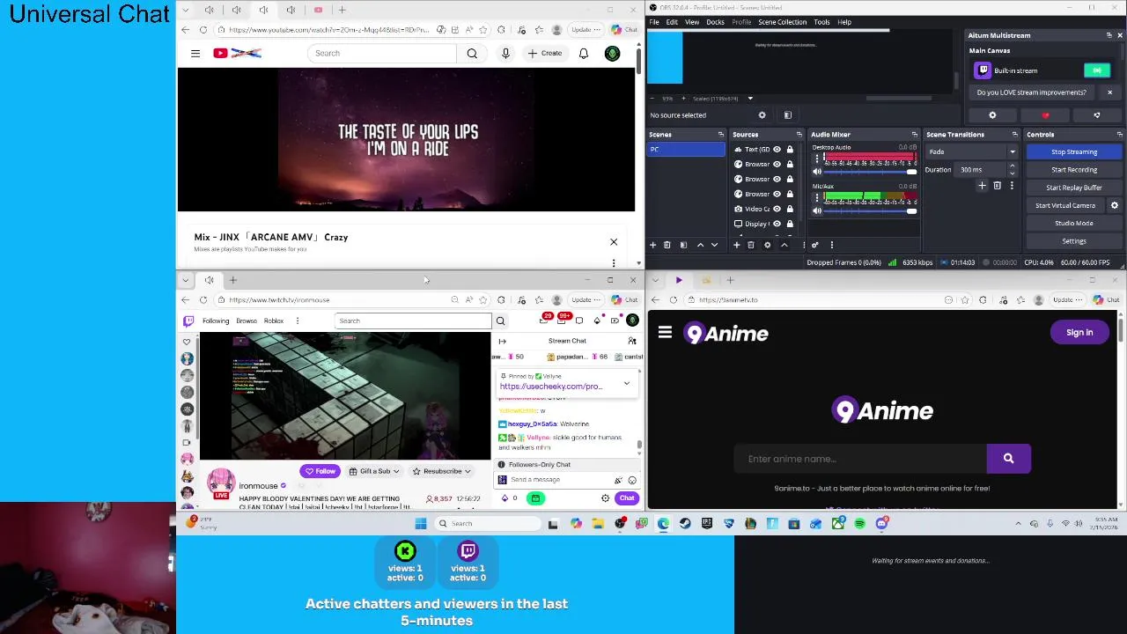Toggle visibility of Display source
This screenshot has width=1127, height=634.
tap(777, 224)
